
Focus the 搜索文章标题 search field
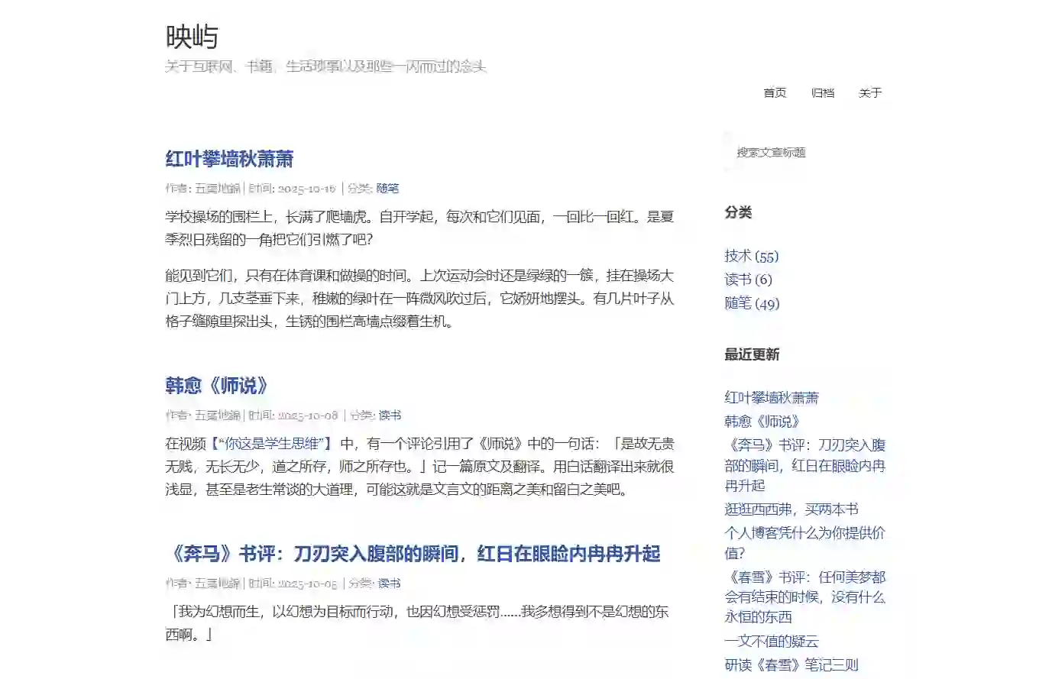802,152
